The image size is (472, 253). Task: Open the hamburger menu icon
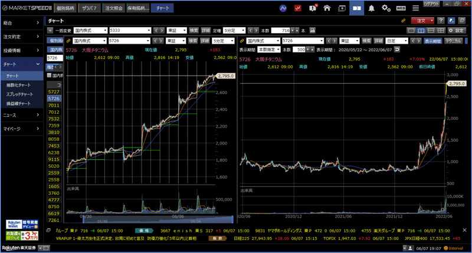click(x=416, y=8)
